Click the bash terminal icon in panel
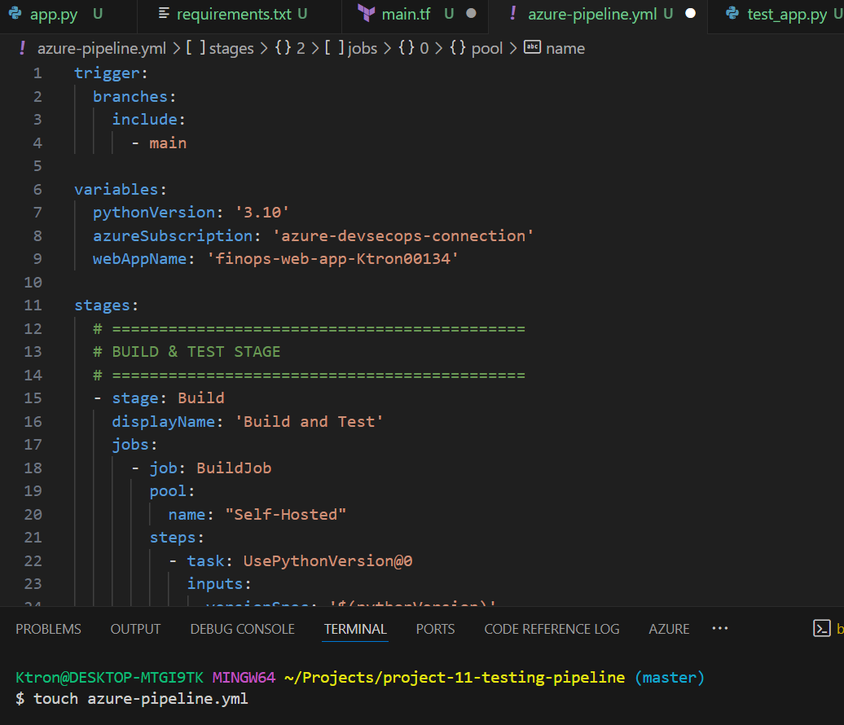Viewport: 844px width, 725px height. point(821,628)
